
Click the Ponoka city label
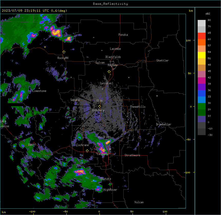coord(123,35)
